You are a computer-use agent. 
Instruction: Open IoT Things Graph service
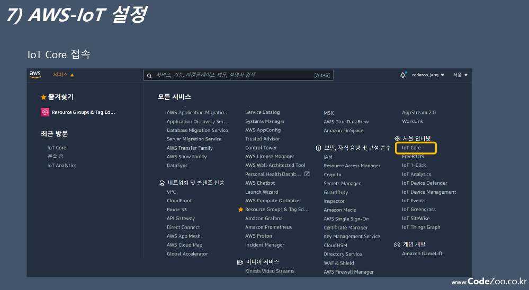tap(421, 227)
